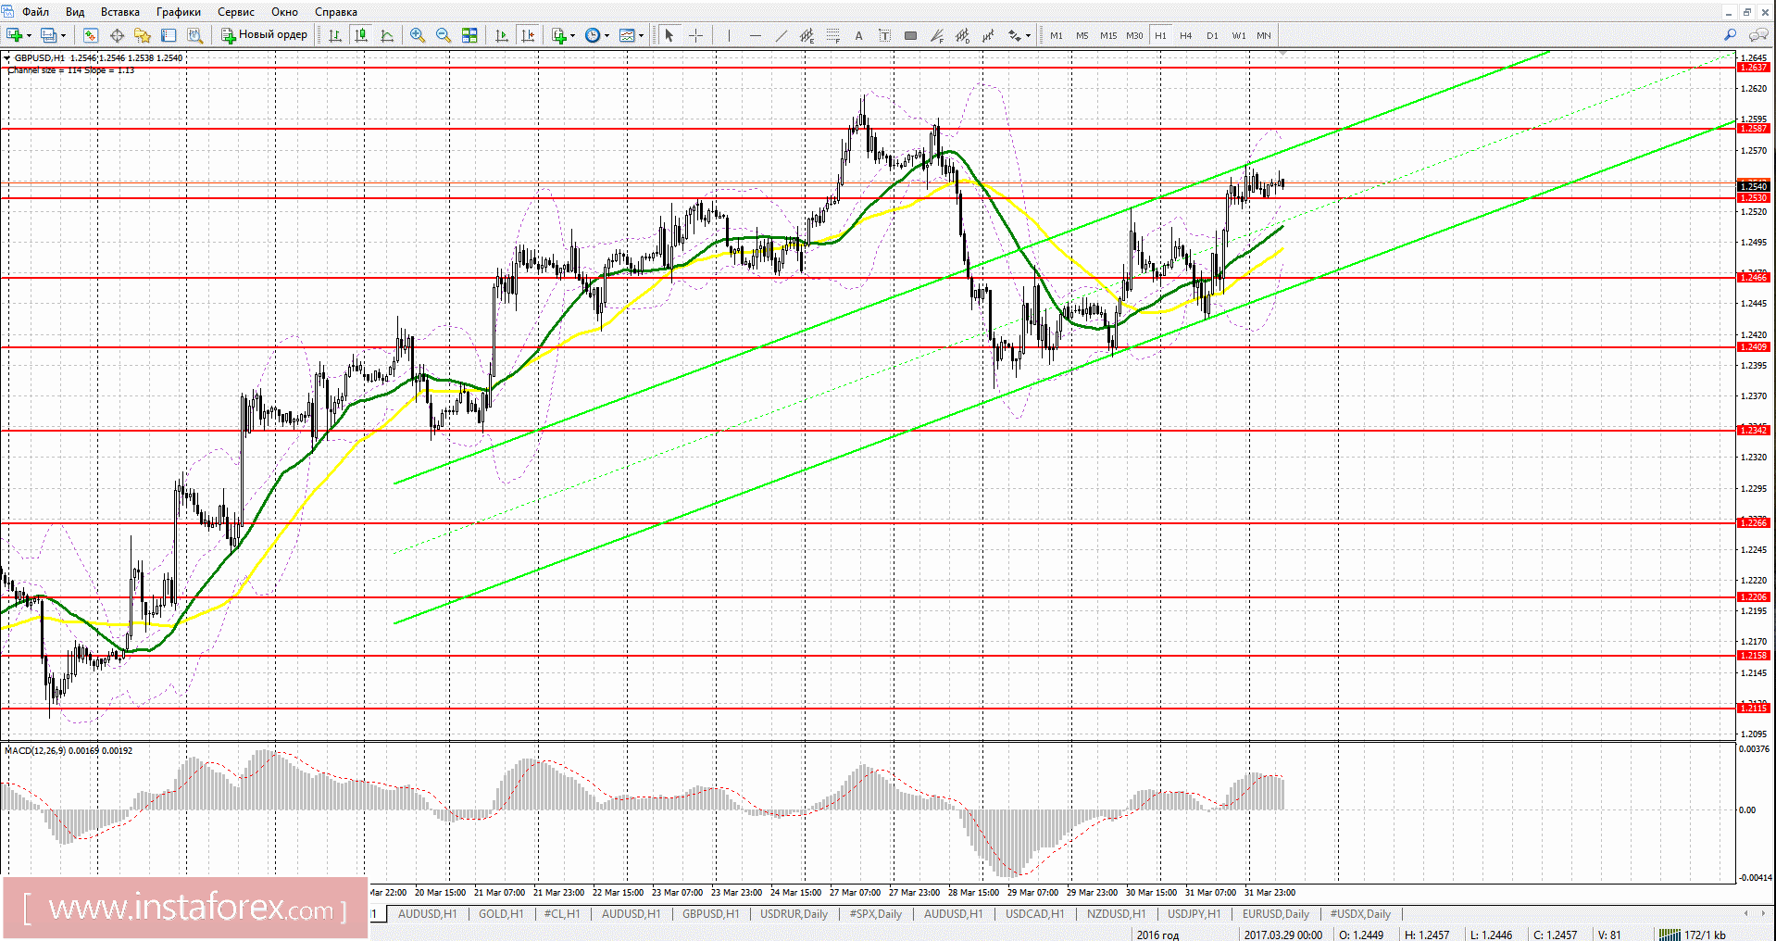
Task: Select the H4 timeframe
Action: click(x=1186, y=35)
